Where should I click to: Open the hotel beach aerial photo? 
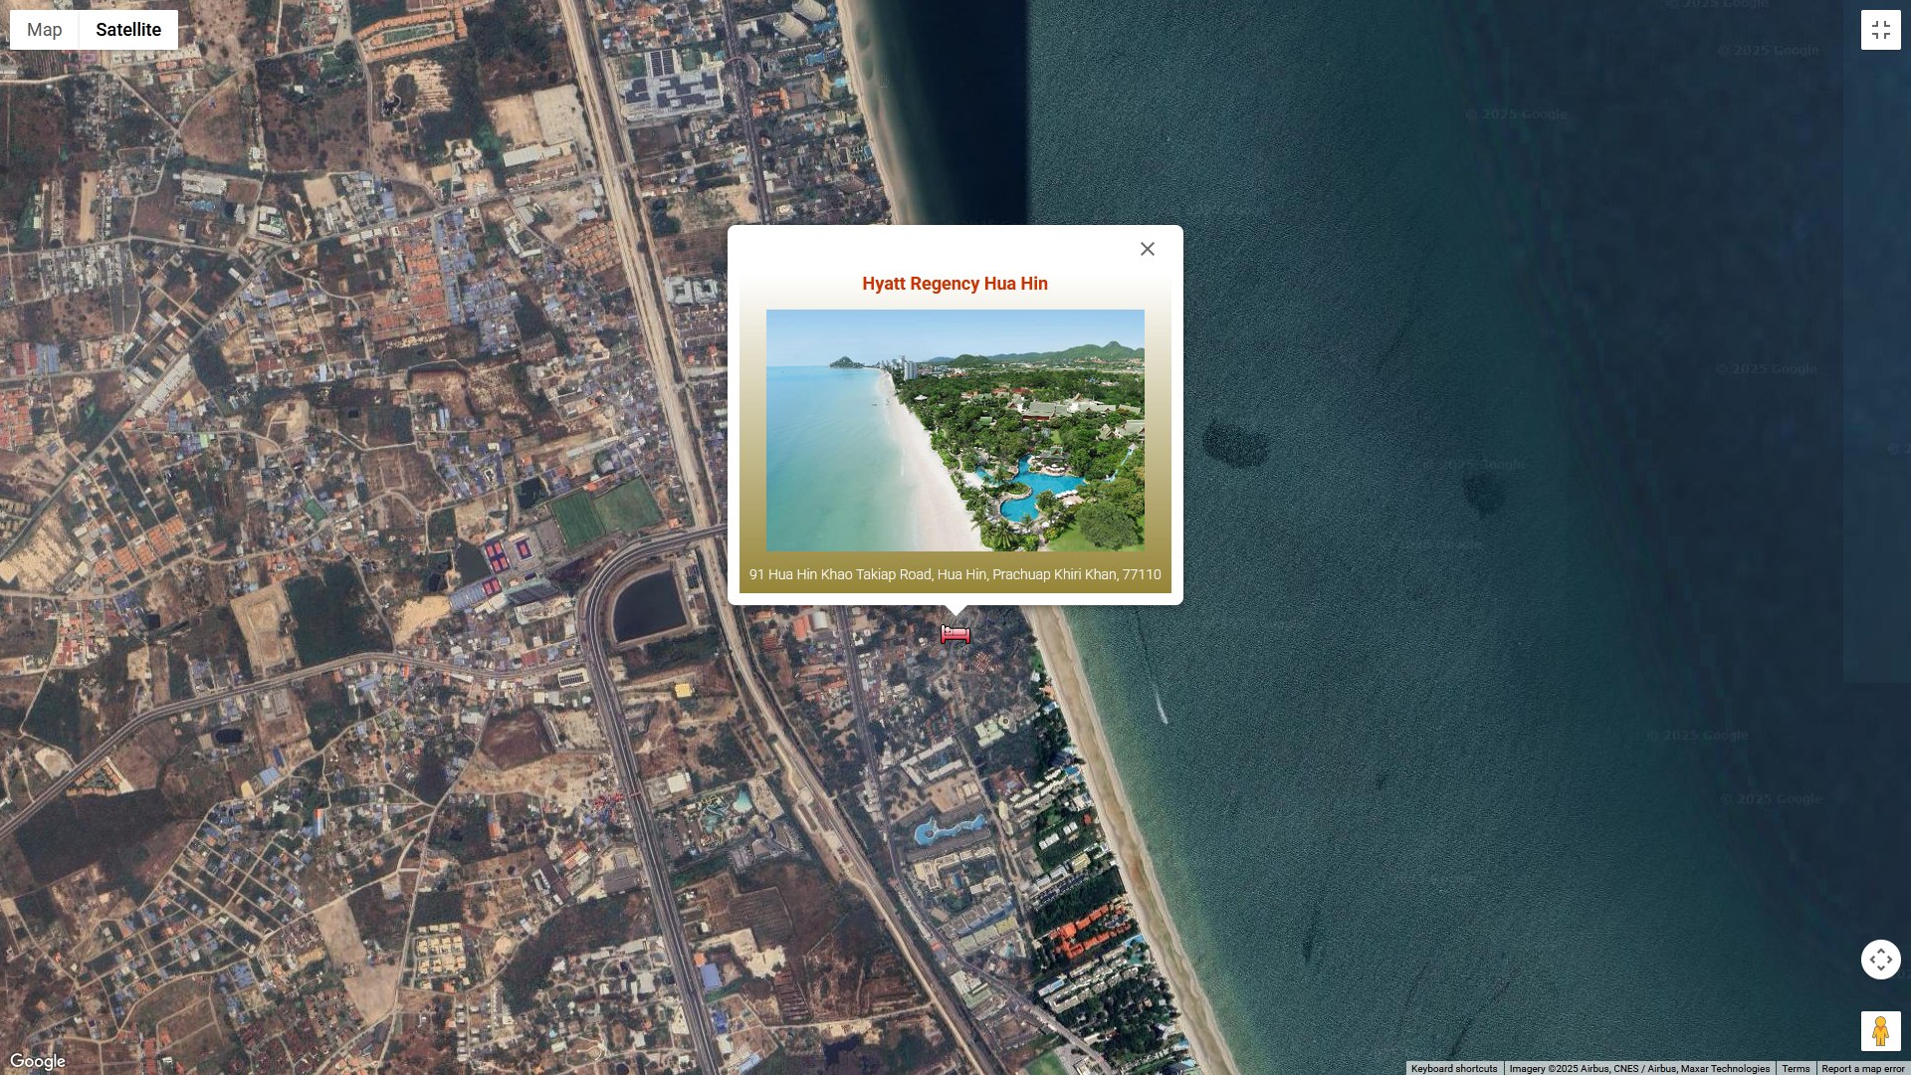pos(955,430)
